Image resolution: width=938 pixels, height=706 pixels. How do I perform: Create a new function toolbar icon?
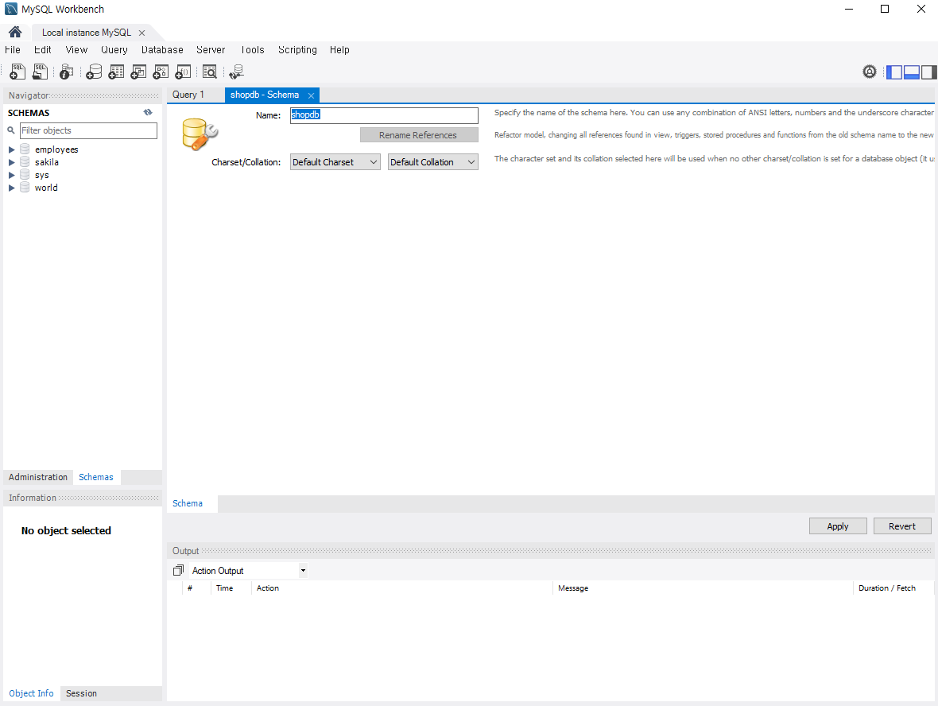click(x=183, y=72)
